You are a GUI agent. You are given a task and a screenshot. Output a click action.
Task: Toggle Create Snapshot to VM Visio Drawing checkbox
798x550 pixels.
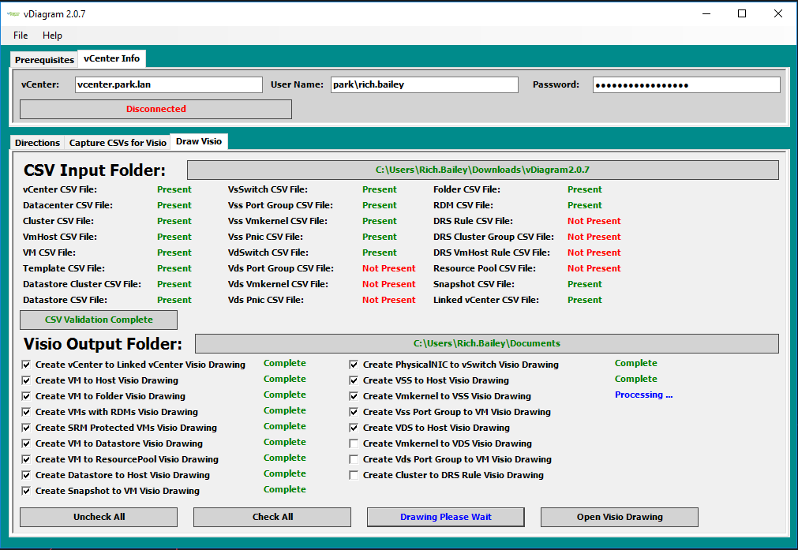tap(27, 491)
